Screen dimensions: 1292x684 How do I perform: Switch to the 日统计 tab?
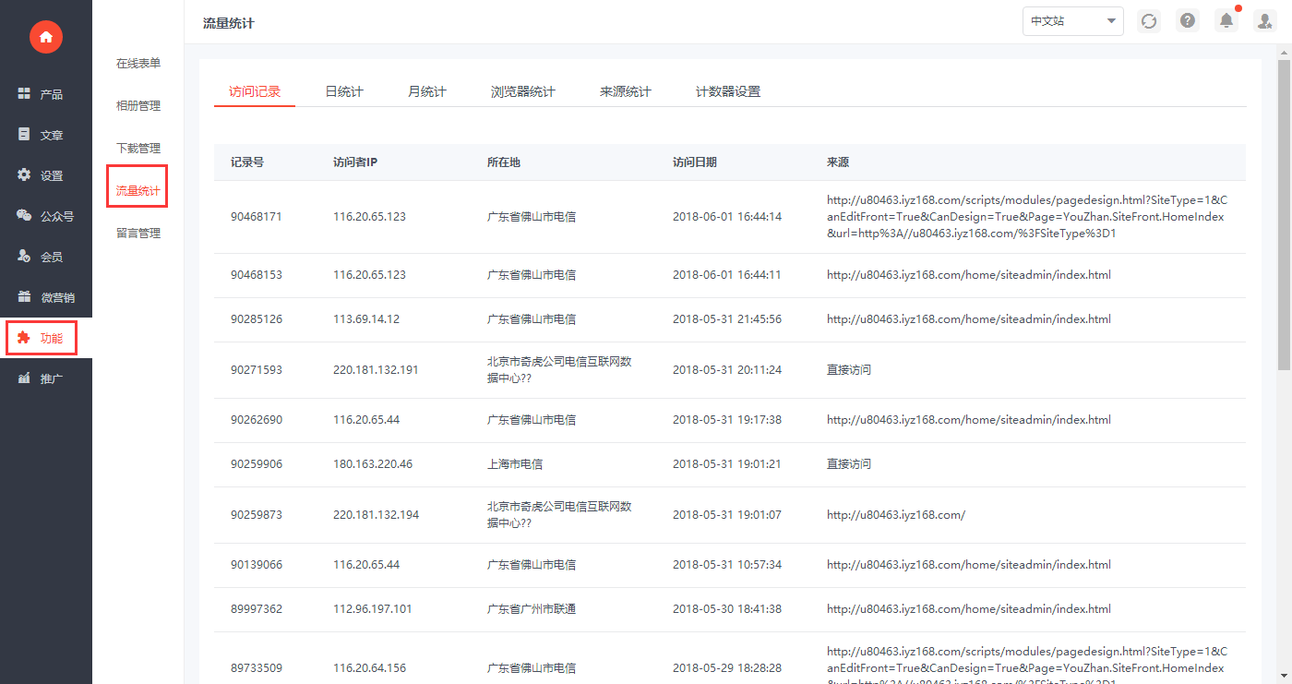coord(344,91)
